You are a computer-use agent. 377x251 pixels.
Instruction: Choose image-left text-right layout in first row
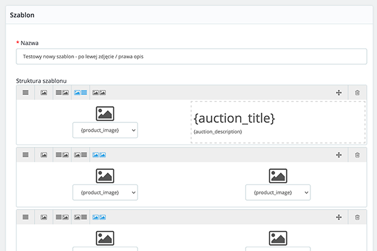coord(80,92)
